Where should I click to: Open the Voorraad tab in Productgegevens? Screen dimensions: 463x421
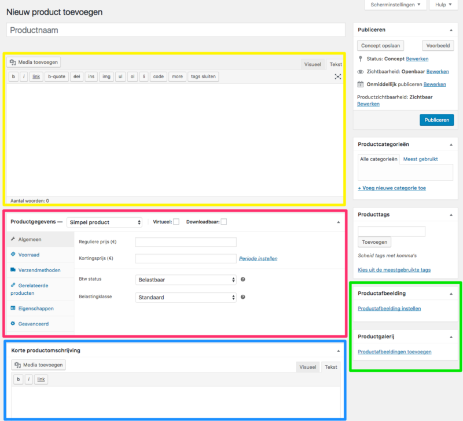(28, 255)
